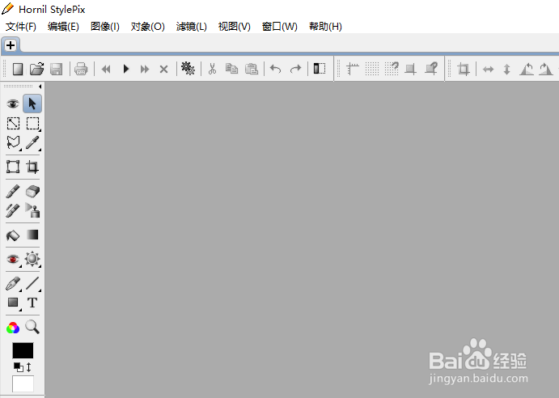Select the crop tool in toolbox

tap(32, 167)
